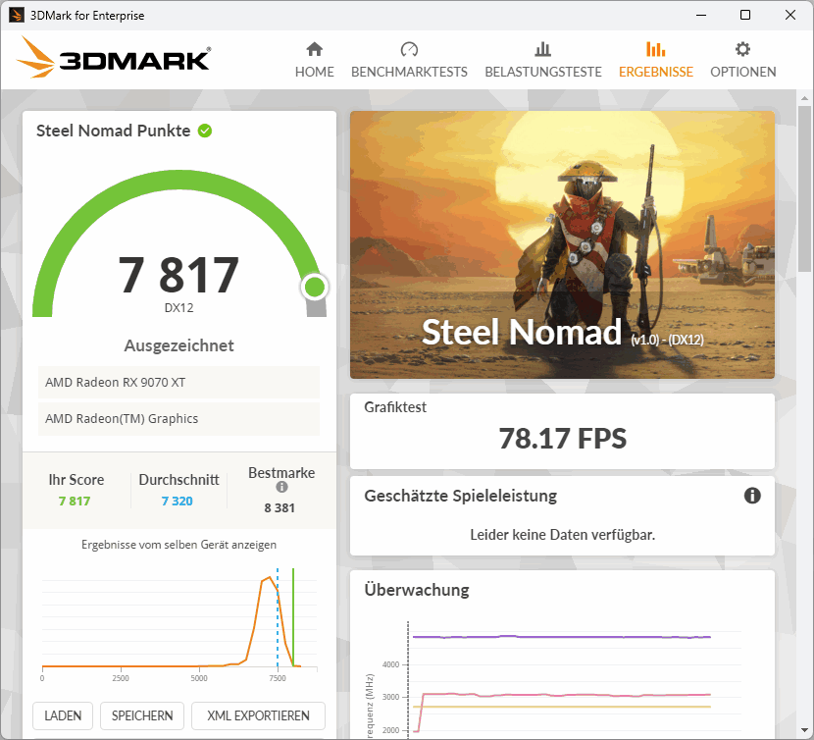Click the score distribution chart
The image size is (814, 740).
point(179,618)
